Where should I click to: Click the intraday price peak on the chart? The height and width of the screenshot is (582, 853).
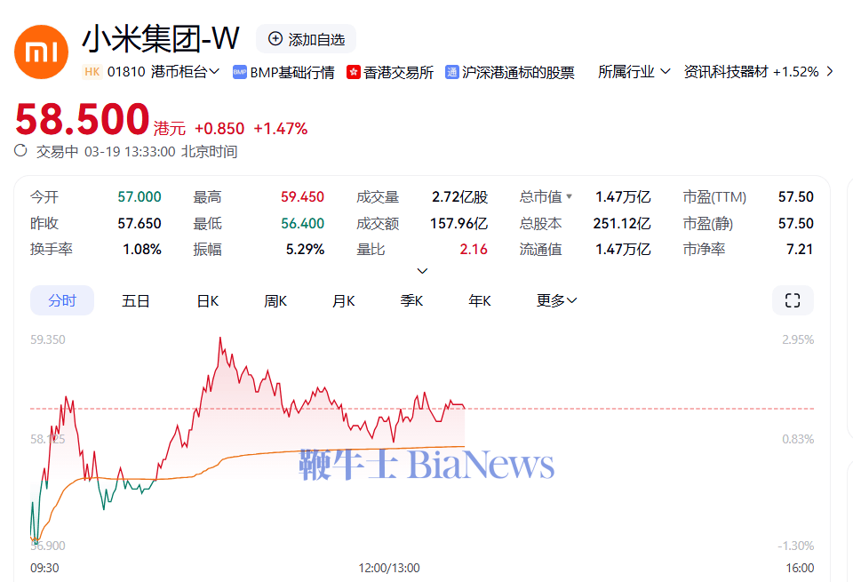[x=220, y=338]
